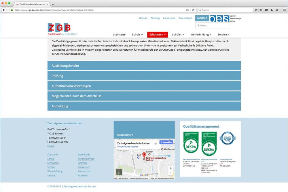This screenshot has width=288, height=192.
Task: Click the red Zentralgewerbeschule map marker
Action: coord(144,155)
